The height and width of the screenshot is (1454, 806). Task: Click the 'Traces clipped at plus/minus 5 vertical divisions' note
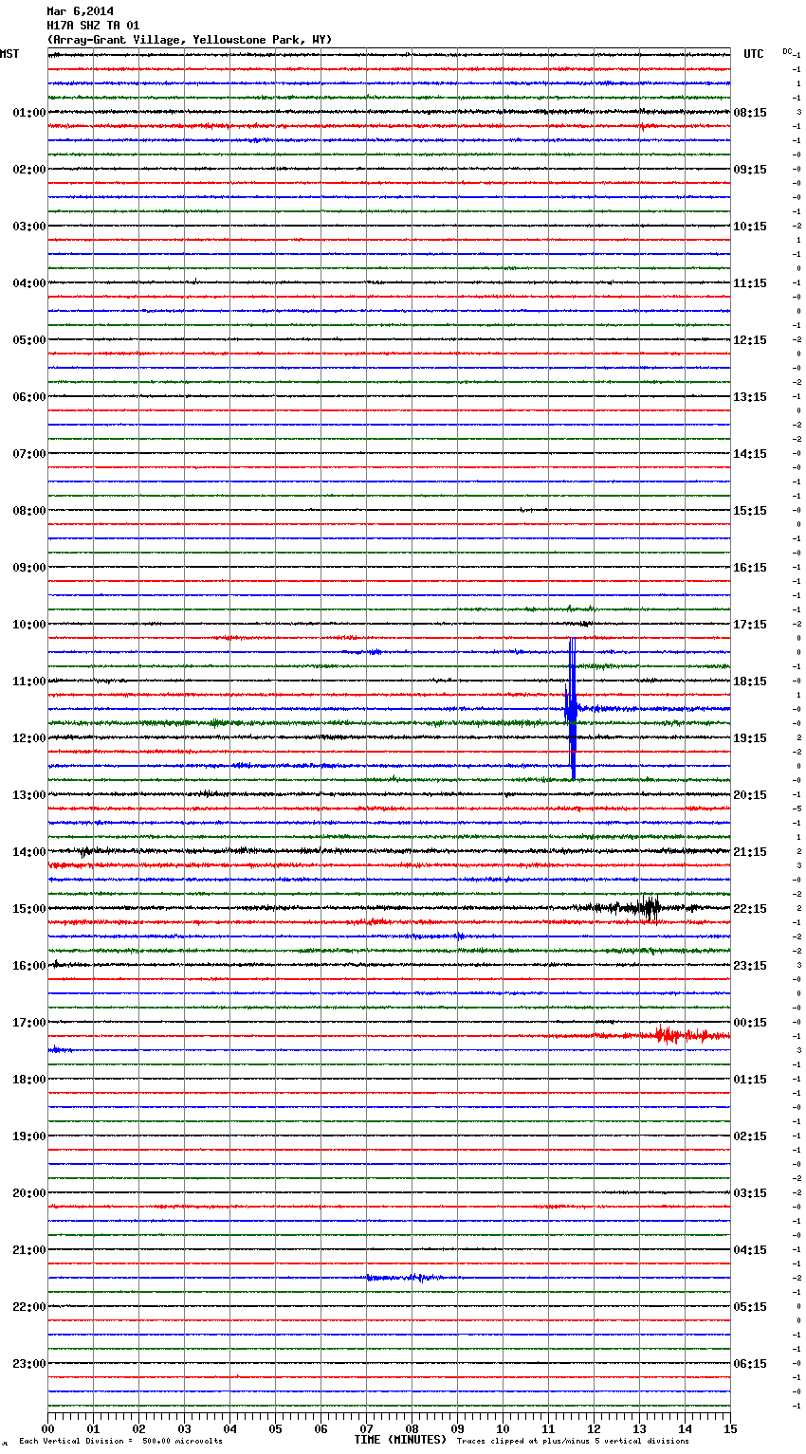(x=573, y=1442)
